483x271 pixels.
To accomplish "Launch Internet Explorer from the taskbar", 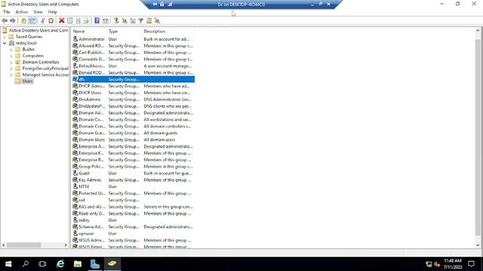I will (60, 264).
